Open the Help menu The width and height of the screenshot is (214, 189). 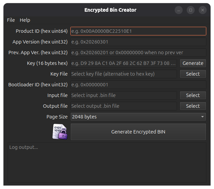25,20
